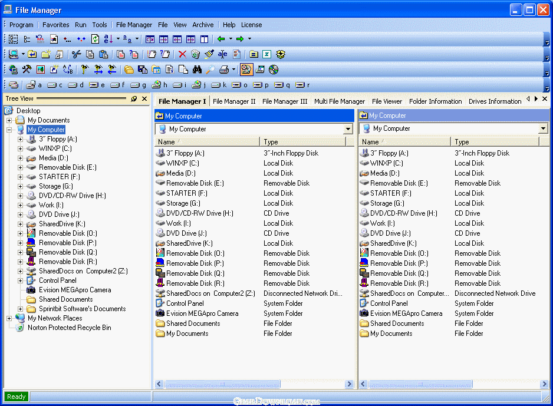Click the magnifying glass icon
This screenshot has height=406, width=553.
(210, 70)
